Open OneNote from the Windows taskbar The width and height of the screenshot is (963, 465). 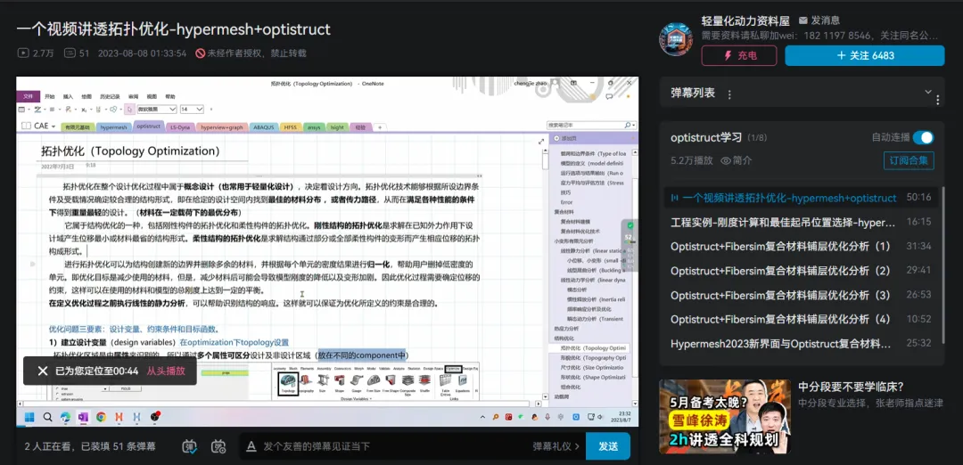point(83,417)
